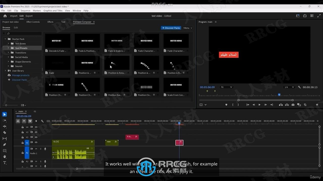Switch to the 01 sequence tab
Viewport: 323px width, 181px height.
pos(35,111)
